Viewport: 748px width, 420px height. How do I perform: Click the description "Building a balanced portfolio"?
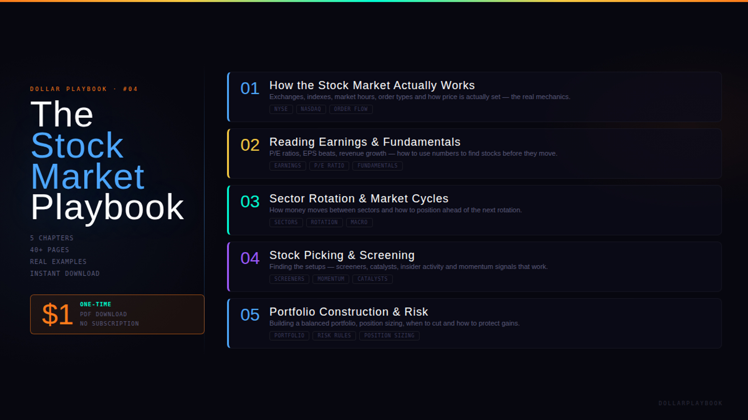click(x=394, y=323)
